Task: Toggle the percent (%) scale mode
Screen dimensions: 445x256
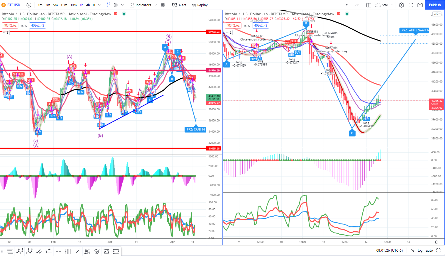Action: pos(412,250)
